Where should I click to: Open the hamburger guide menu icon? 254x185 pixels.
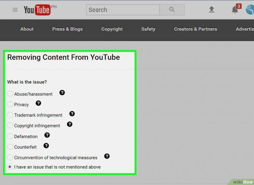tap(15, 10)
